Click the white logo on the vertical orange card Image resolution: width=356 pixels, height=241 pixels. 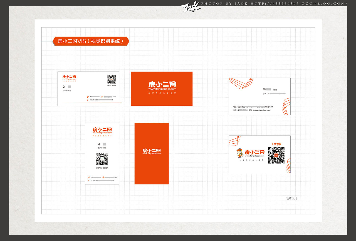[152, 151]
